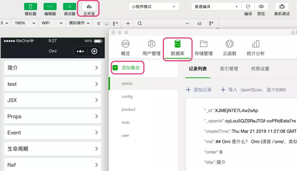Open the 云函数 cloud functions tab
The image size is (297, 171).
[230, 48]
